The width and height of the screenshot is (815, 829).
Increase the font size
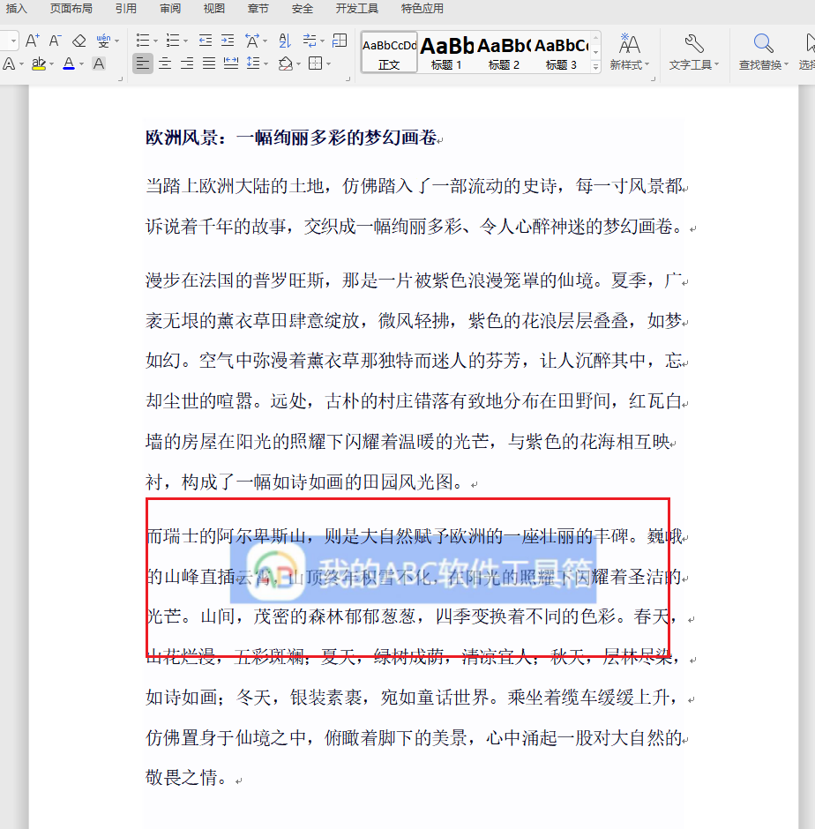pos(31,41)
